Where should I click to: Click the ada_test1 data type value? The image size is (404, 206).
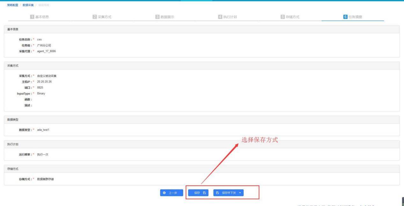[43, 129]
